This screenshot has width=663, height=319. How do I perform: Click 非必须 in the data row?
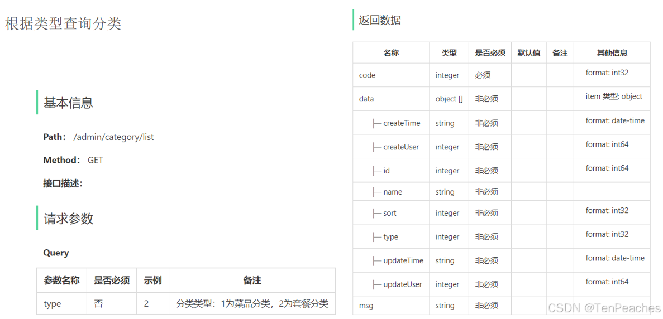[x=486, y=99]
